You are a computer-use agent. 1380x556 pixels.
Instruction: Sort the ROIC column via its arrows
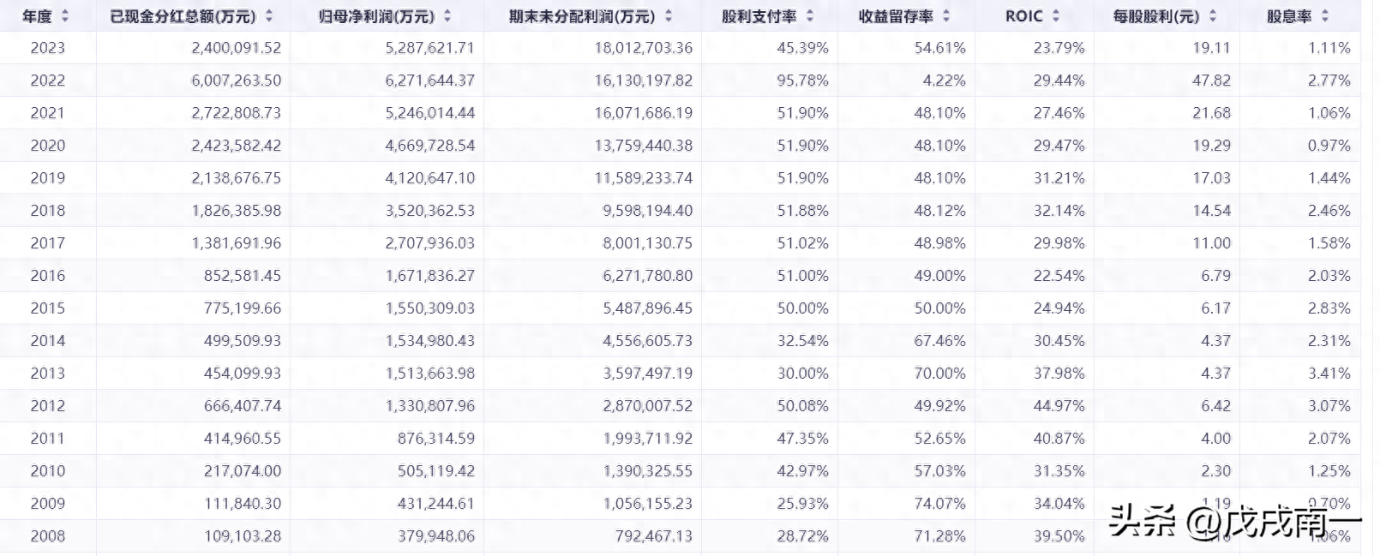[1056, 16]
